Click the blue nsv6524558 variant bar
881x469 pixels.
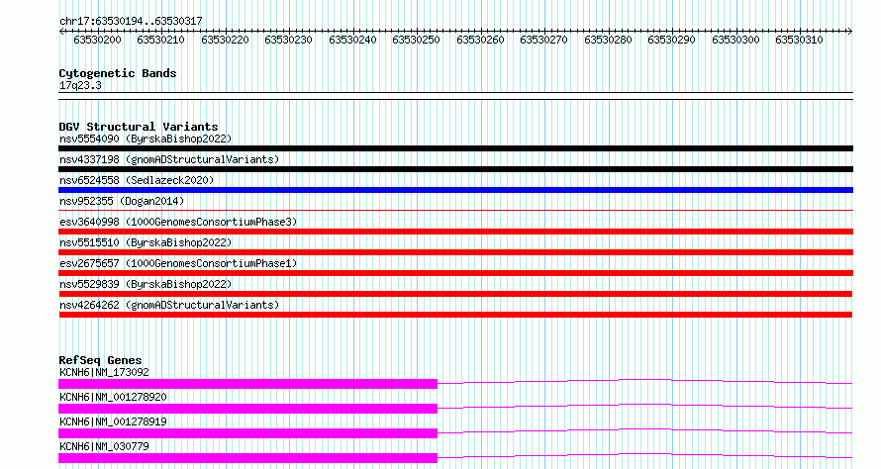455,190
